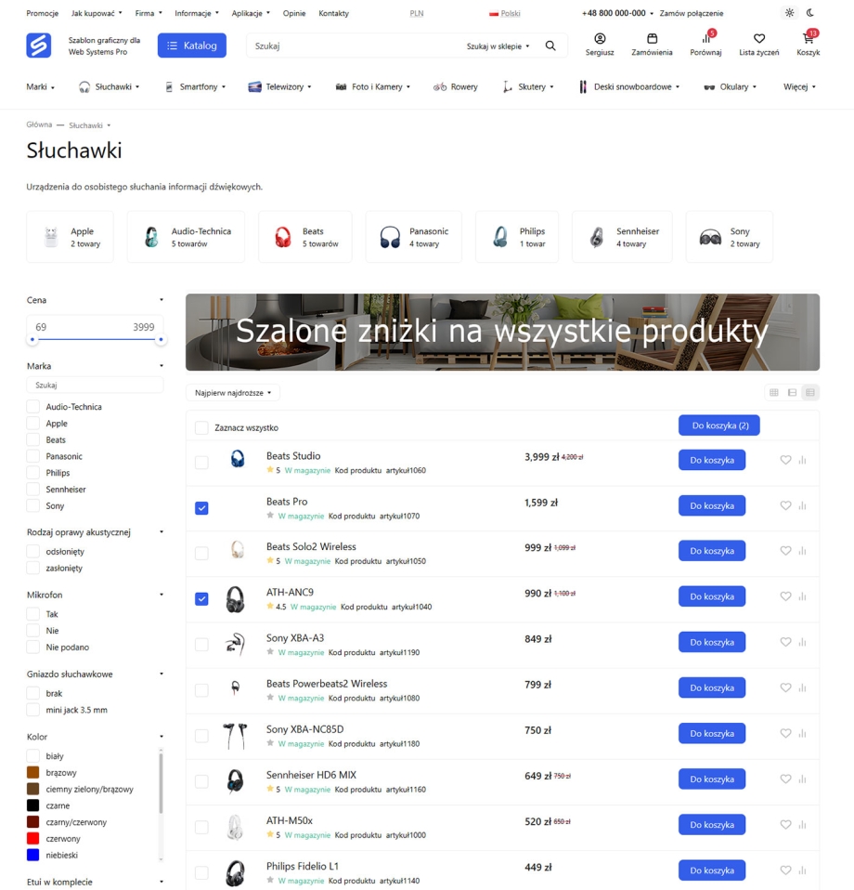Open the 'Najpierw najdroższe' sort dropdown

(x=233, y=393)
